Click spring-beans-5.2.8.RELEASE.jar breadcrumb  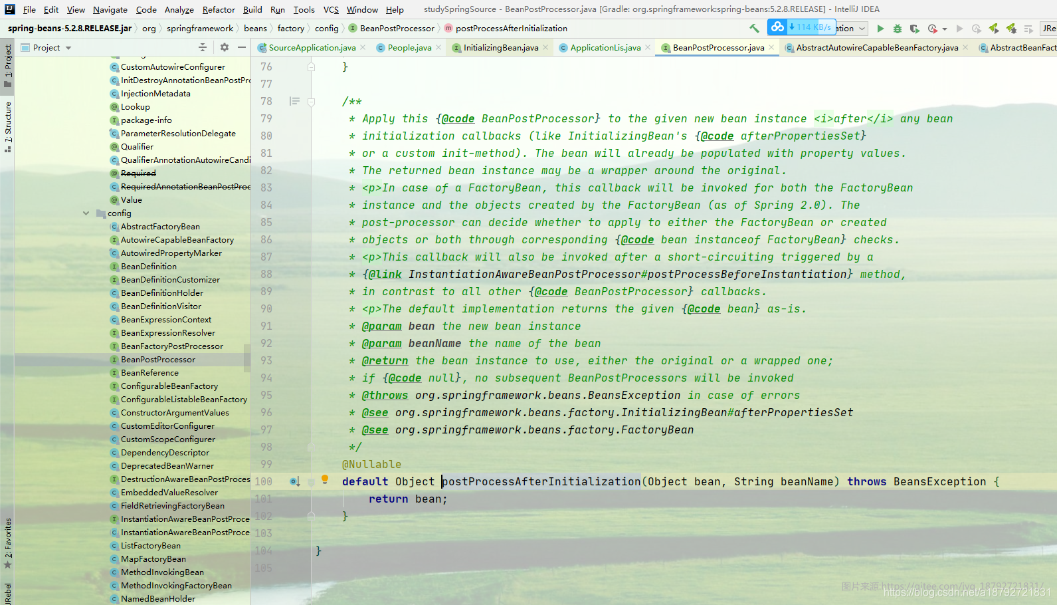(x=70, y=28)
